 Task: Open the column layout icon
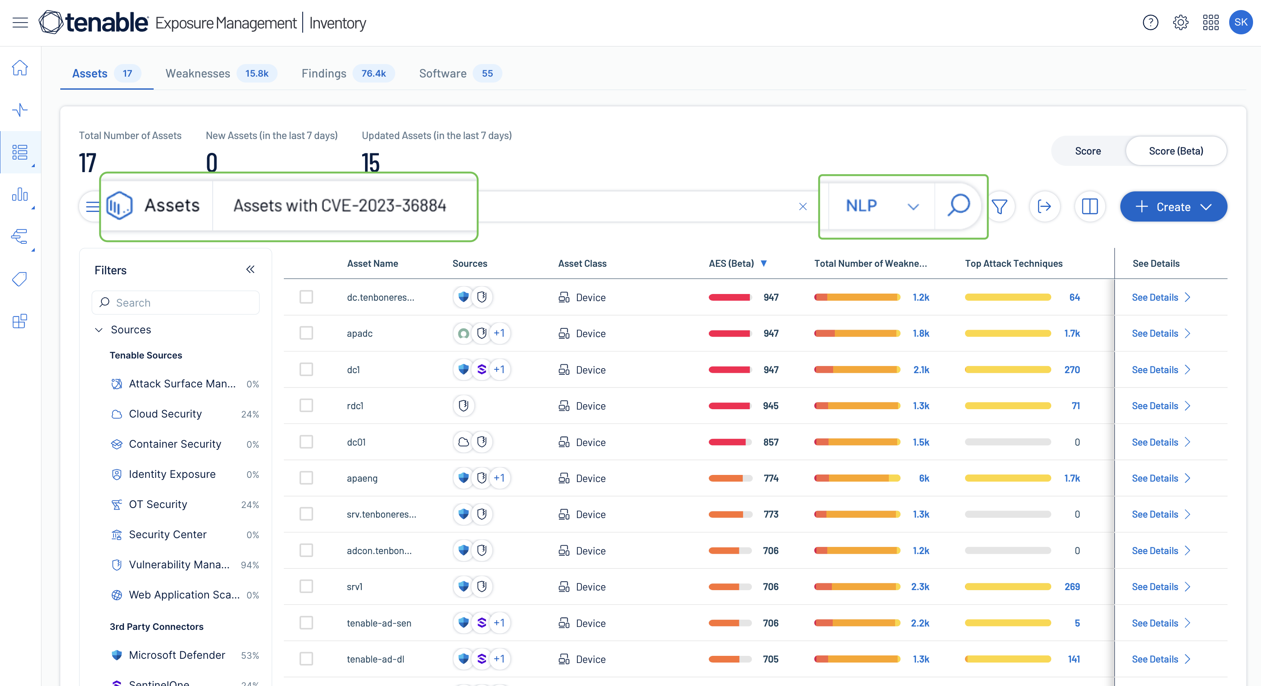[1089, 206]
